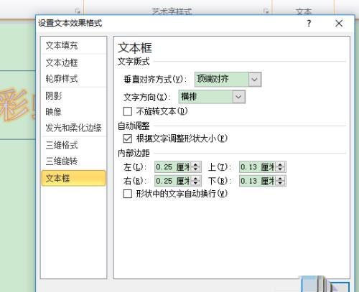Open 文字方向 dropdown showing 横排

pyautogui.click(x=212, y=97)
